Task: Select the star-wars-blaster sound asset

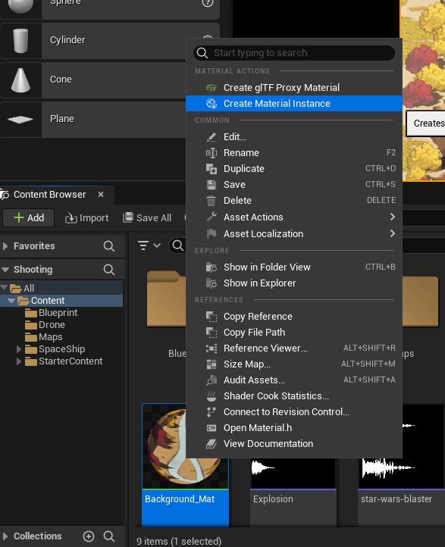Action: pyautogui.click(x=401, y=466)
